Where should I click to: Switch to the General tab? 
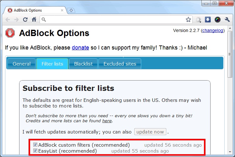click(22, 64)
